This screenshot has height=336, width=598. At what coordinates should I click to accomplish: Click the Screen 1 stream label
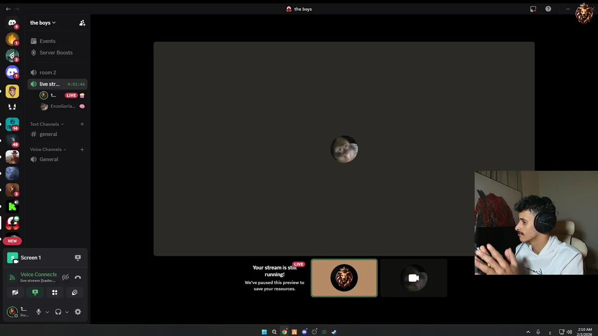(x=31, y=258)
